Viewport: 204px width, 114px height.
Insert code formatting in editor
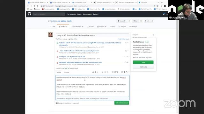point(105,72)
